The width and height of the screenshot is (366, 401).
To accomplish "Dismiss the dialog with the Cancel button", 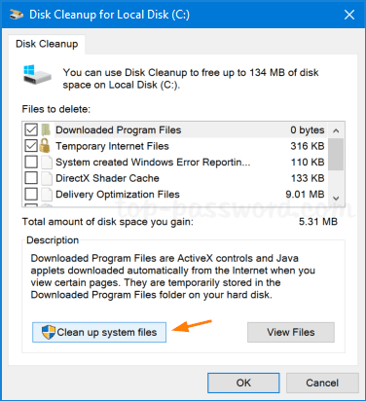I will pos(322,383).
